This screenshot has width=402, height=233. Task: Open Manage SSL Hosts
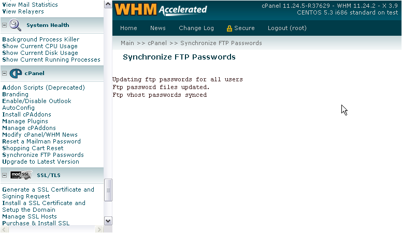click(x=30, y=216)
